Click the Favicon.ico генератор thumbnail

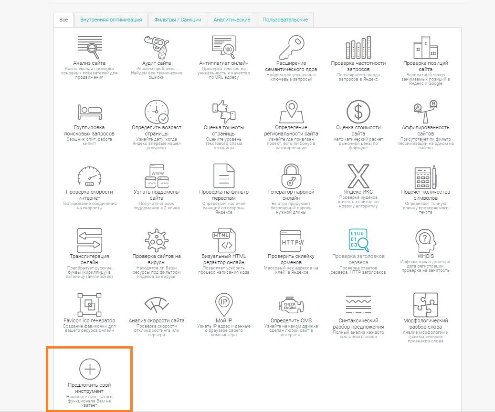tap(89, 304)
